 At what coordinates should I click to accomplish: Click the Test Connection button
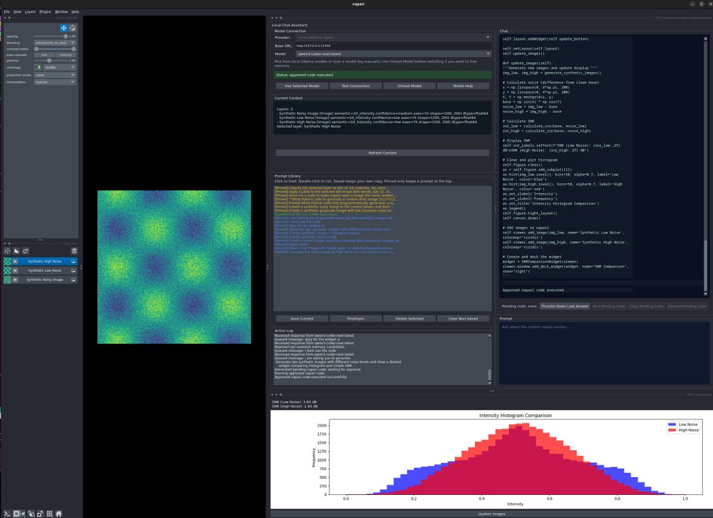355,86
